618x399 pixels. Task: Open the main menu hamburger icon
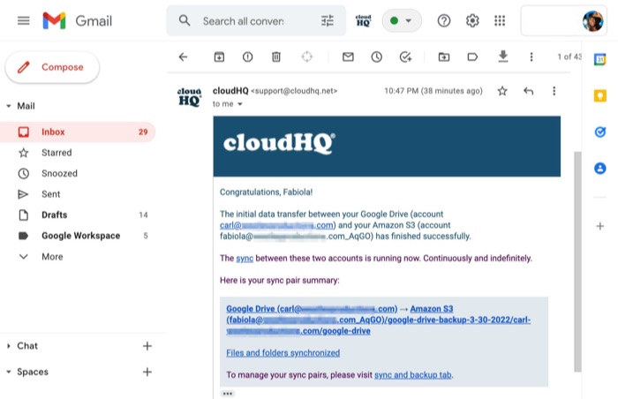coord(24,20)
